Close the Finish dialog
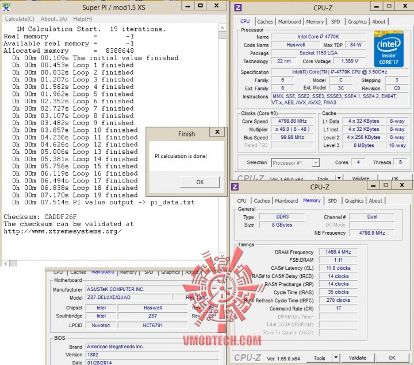This screenshot has width=414, height=365. [217, 132]
